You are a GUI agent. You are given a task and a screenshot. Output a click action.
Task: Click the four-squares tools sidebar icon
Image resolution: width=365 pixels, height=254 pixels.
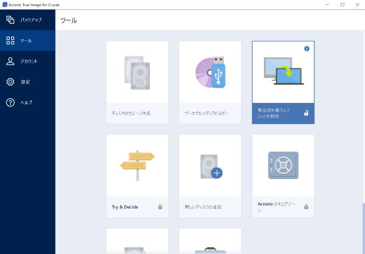[10, 40]
